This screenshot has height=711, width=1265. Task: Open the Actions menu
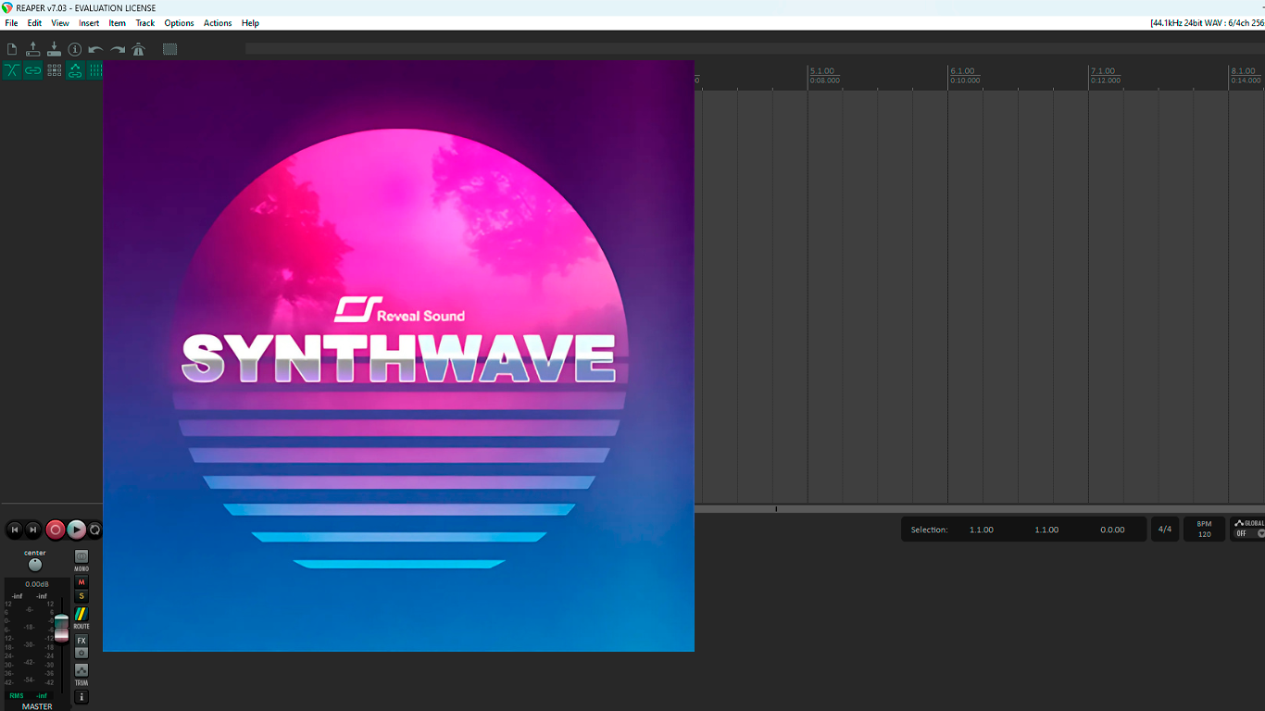(x=218, y=23)
